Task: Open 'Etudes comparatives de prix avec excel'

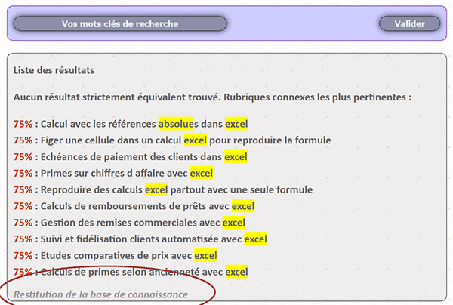Action: tap(128, 256)
